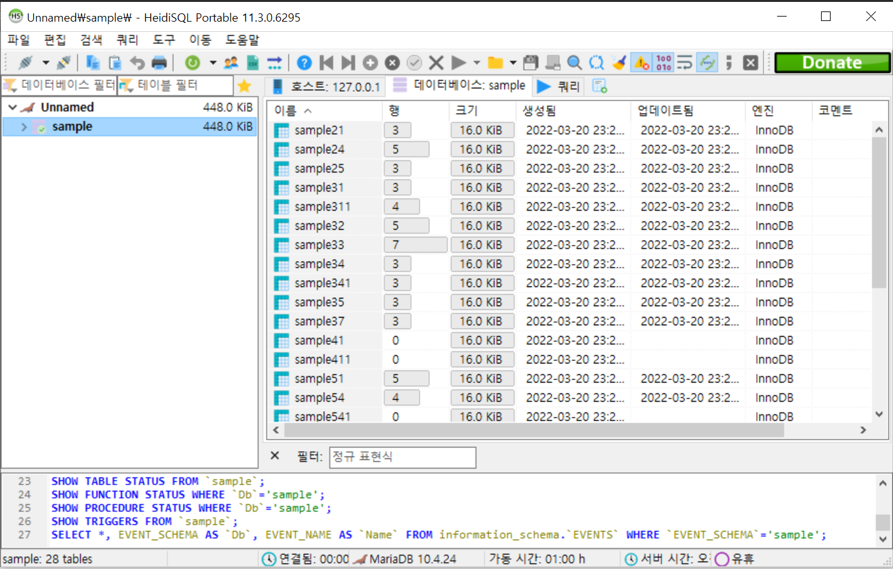Go to last row icon
Screen dimensions: 893x569
(348, 62)
